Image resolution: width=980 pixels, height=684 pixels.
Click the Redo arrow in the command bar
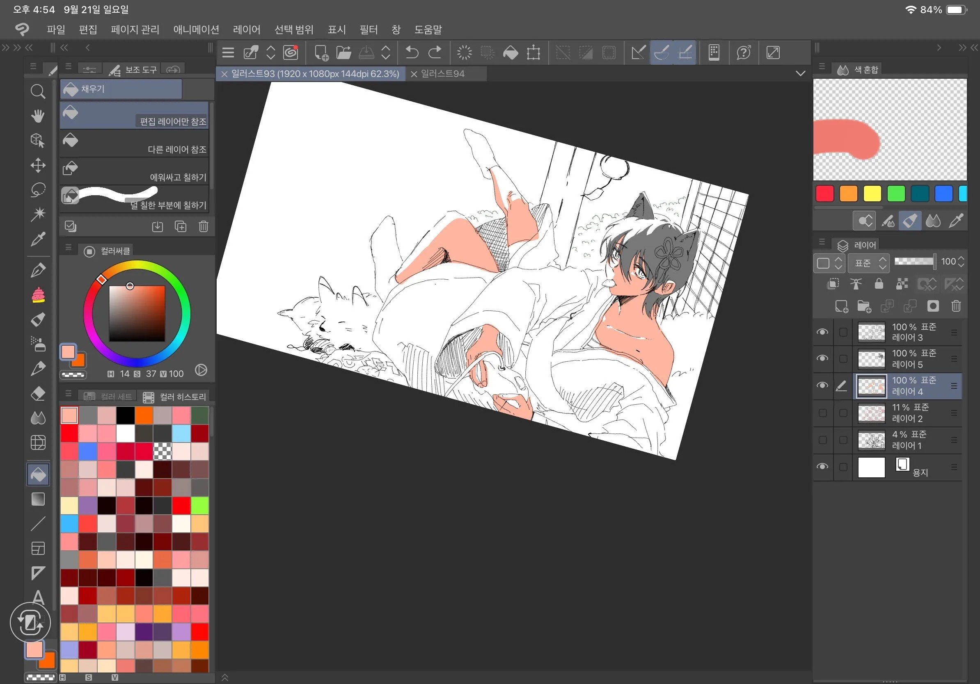435,52
